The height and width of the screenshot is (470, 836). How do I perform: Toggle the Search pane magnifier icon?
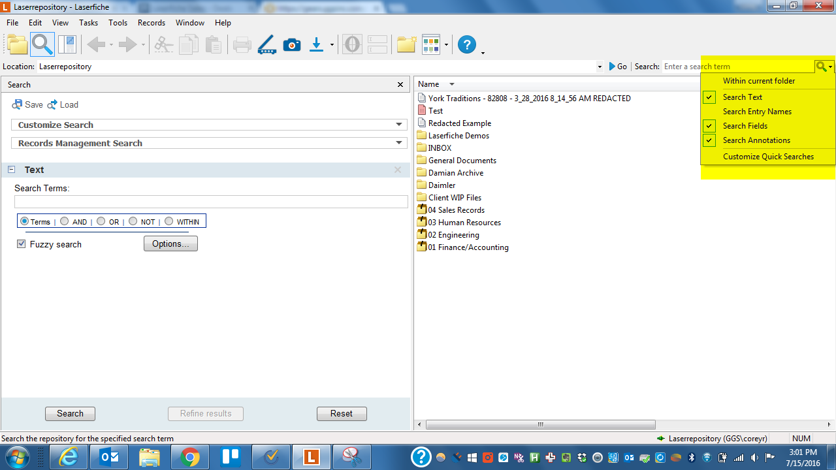click(x=42, y=44)
